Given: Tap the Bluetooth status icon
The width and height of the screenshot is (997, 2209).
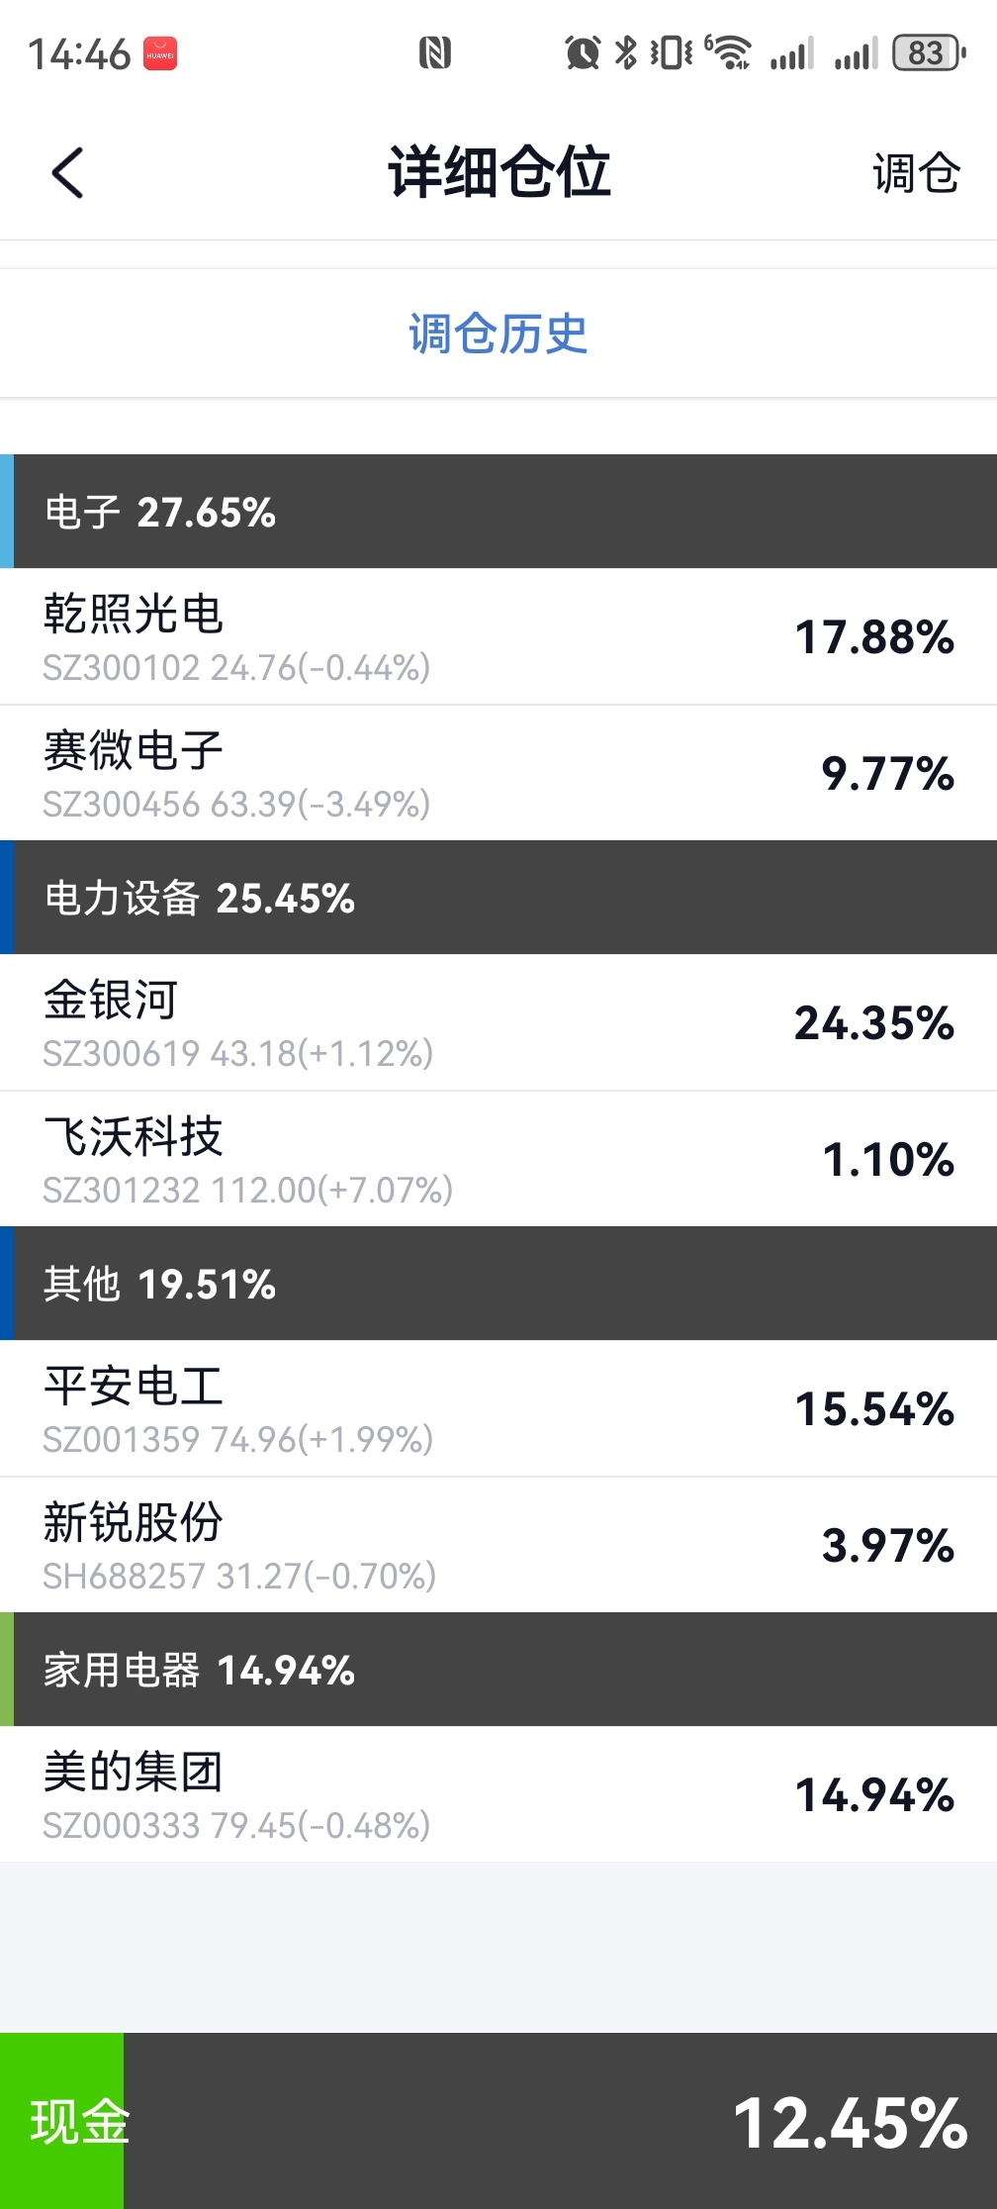Looking at the screenshot, I should pyautogui.click(x=626, y=52).
